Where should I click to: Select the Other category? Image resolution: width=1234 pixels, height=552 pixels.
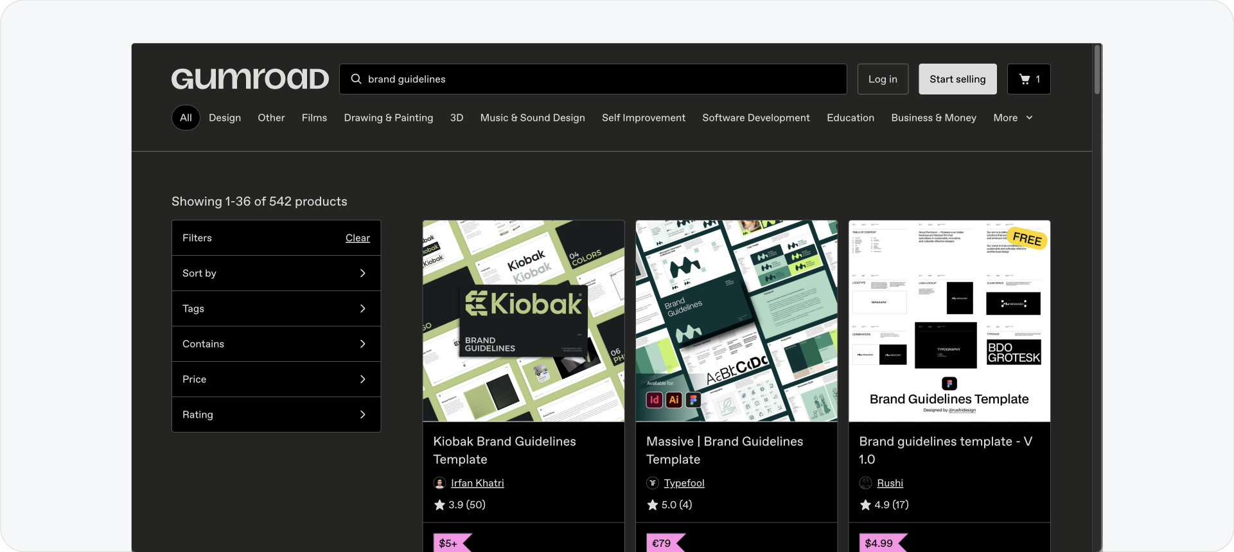[271, 118]
